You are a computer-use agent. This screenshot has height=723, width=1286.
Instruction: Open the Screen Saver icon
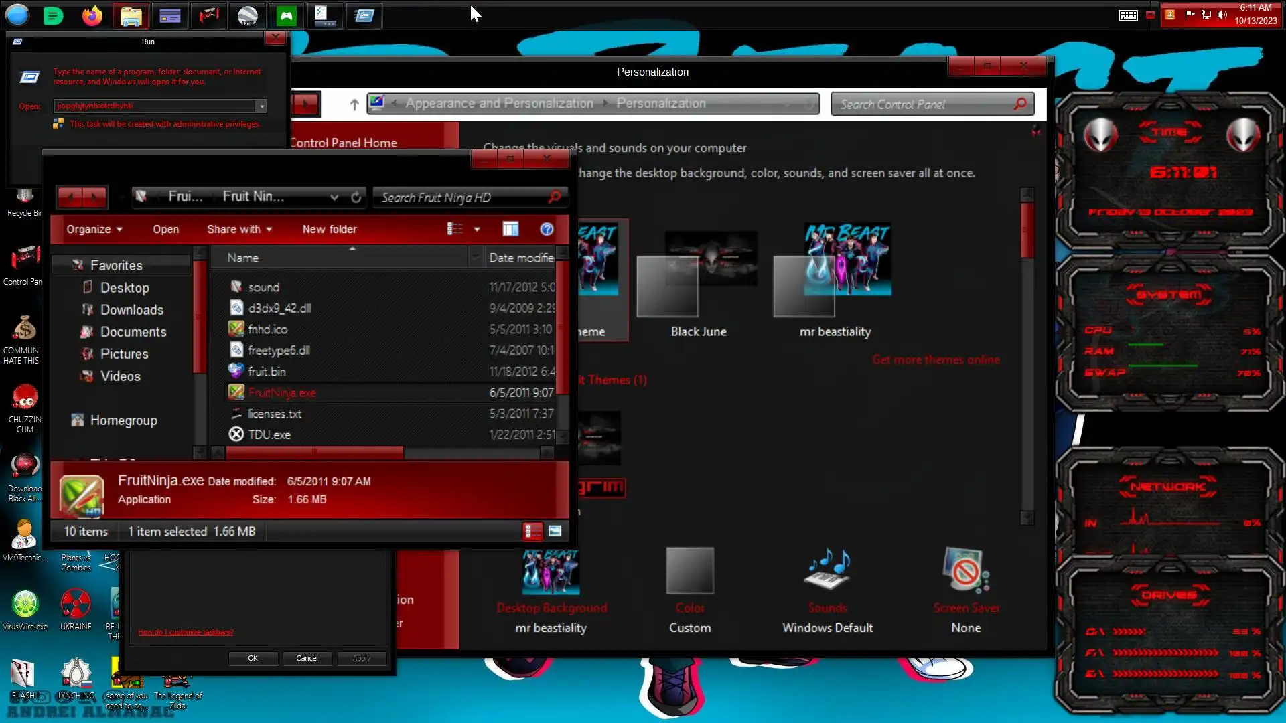click(x=965, y=571)
